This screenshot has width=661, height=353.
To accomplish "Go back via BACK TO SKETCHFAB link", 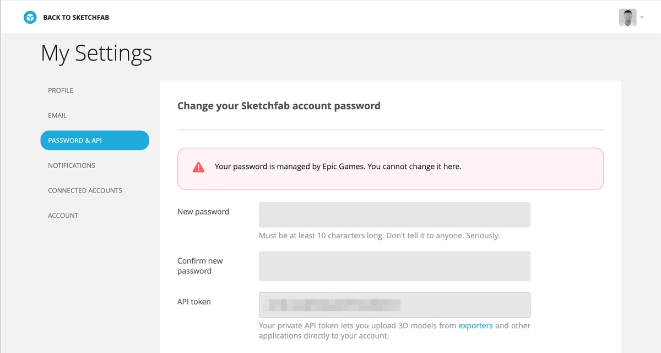I will 76,18.
